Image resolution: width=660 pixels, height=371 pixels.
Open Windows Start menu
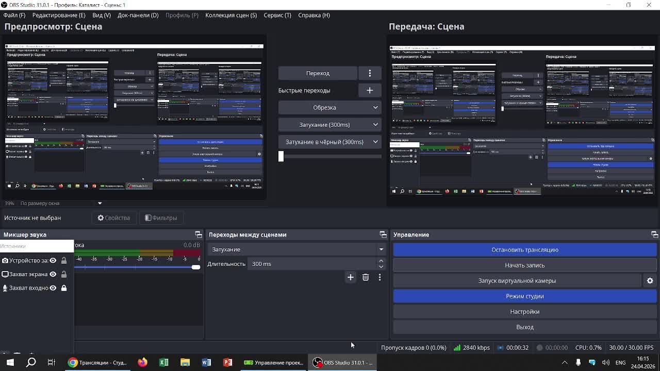10,363
